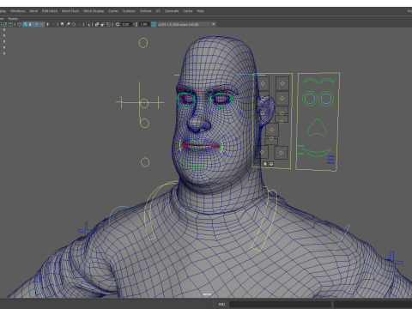The image size is (412, 309).
Task: Toggle the X-Ray display icon
Action: (x=97, y=24)
